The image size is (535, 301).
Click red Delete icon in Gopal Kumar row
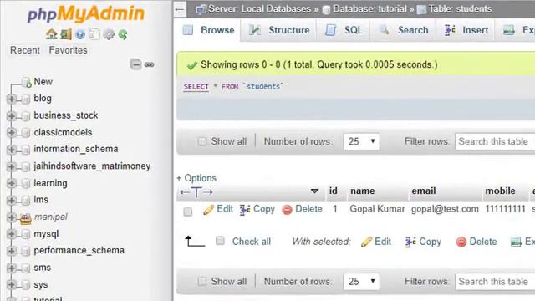pos(287,210)
